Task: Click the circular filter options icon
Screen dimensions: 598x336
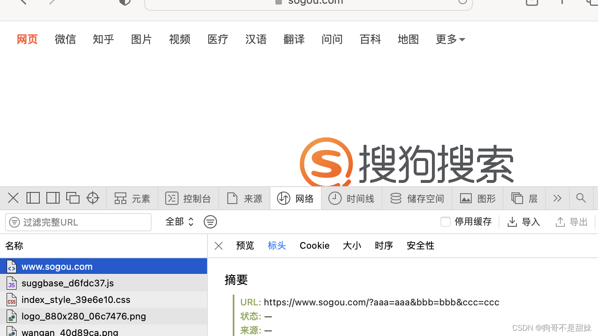Action: point(210,222)
